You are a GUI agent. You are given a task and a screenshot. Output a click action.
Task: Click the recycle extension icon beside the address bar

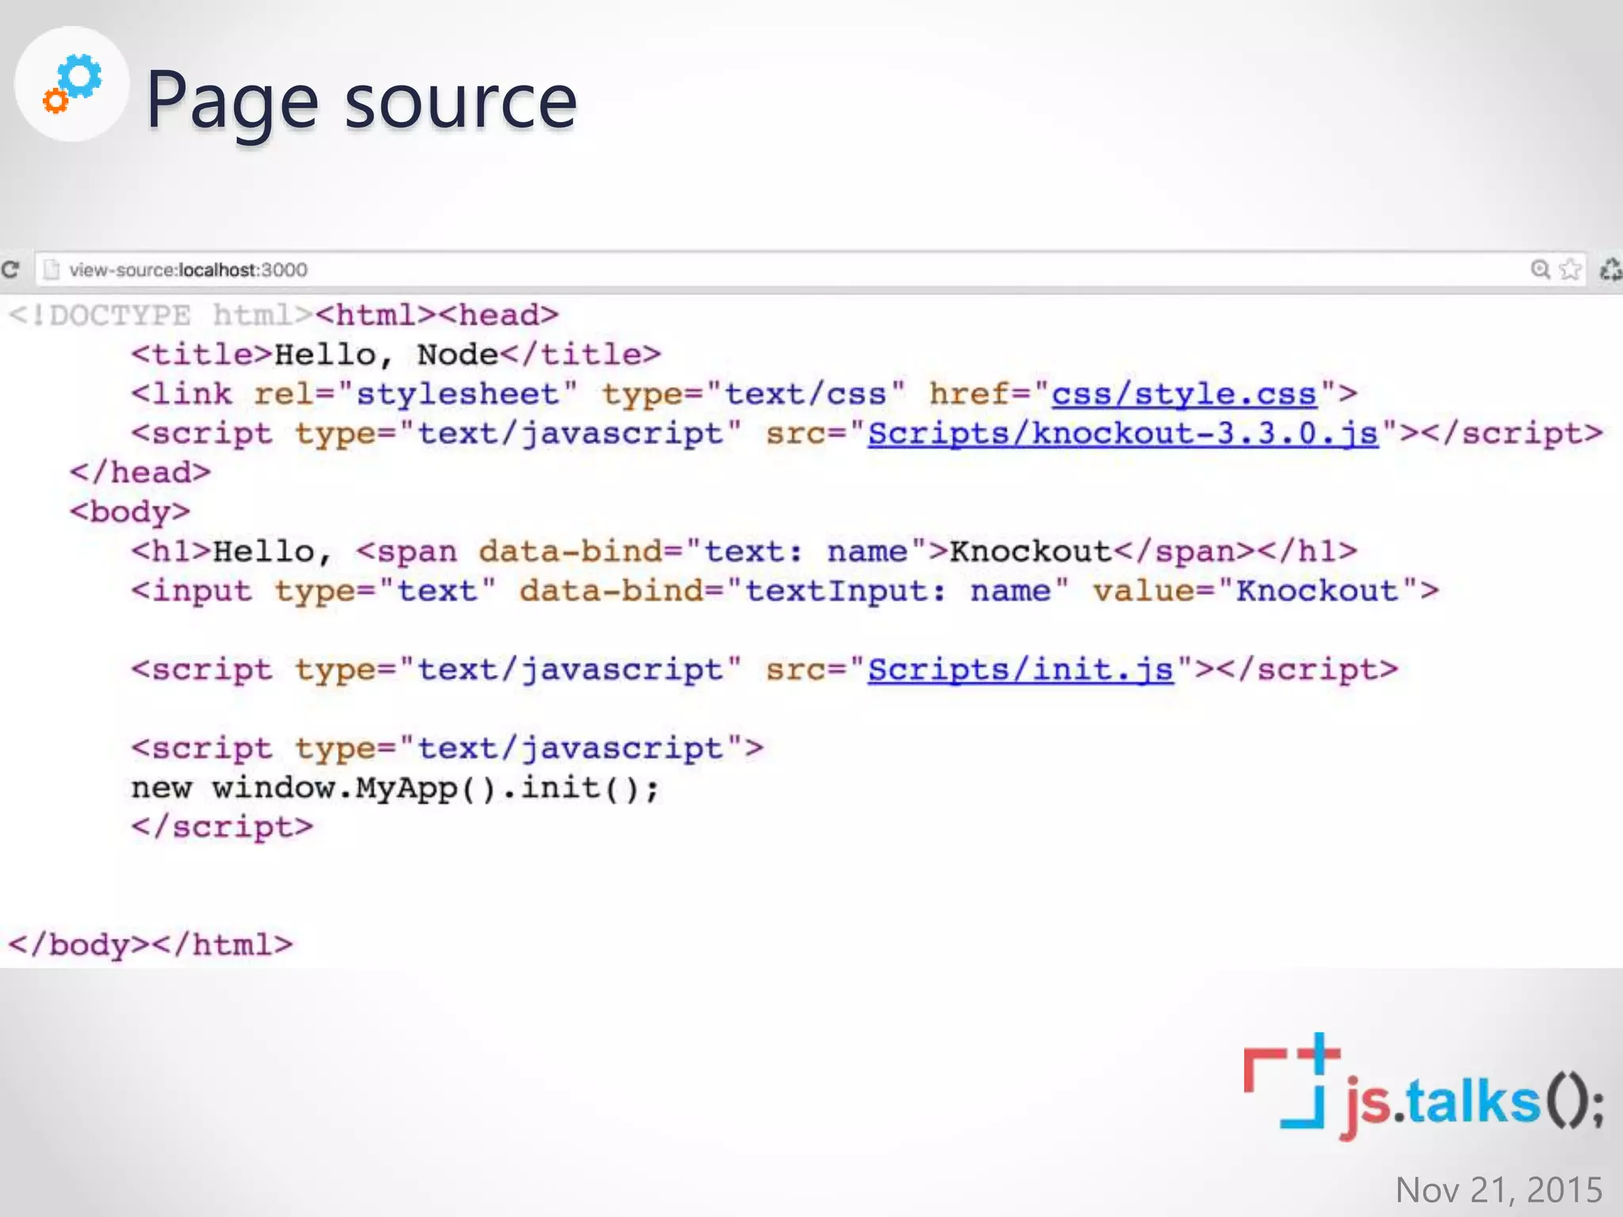(x=1611, y=269)
